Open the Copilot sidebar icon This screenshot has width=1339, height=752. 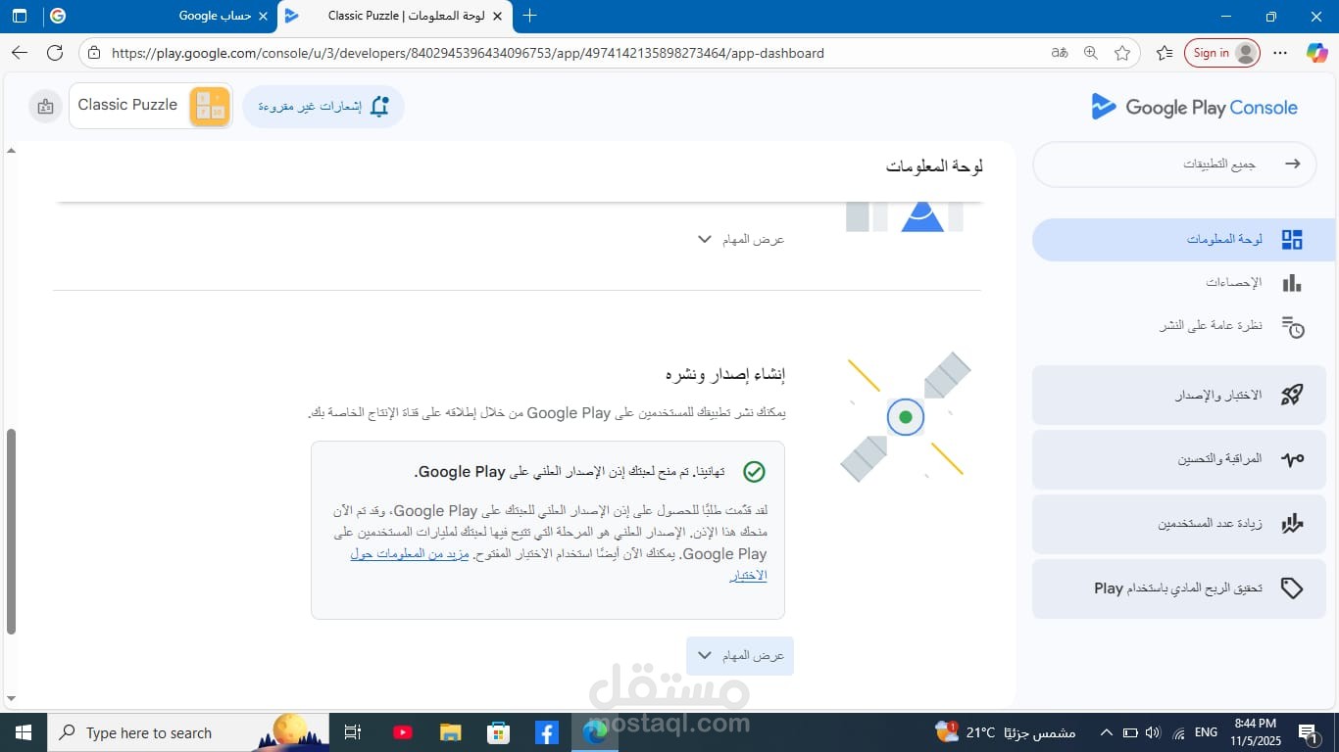pyautogui.click(x=1316, y=53)
